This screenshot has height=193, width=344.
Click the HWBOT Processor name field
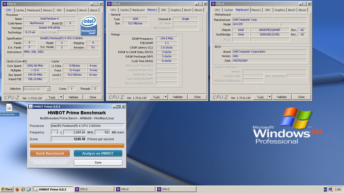click(88, 126)
